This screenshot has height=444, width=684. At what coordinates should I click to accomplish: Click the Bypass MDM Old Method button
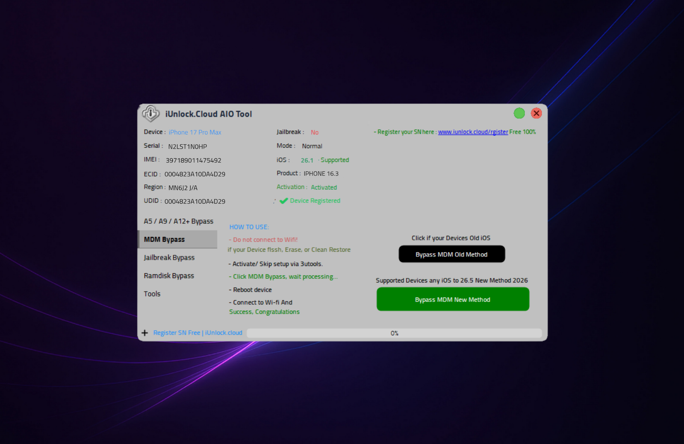(452, 254)
